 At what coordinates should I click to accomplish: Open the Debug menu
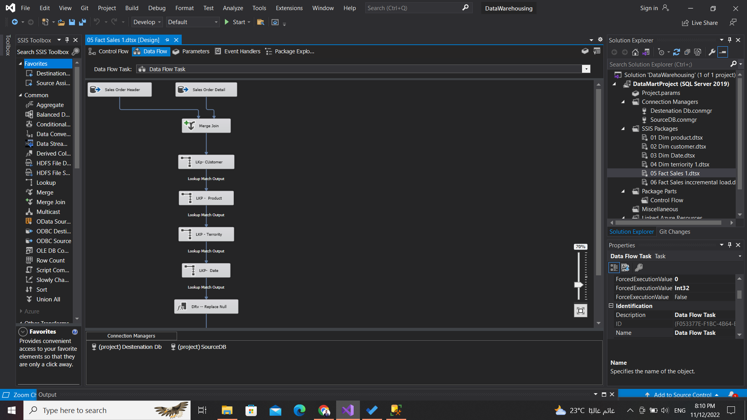click(x=157, y=8)
